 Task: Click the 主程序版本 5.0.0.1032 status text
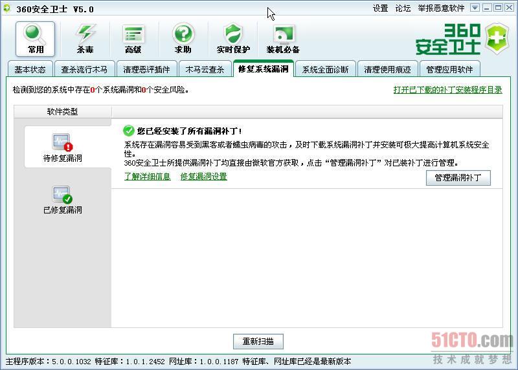tap(48, 362)
